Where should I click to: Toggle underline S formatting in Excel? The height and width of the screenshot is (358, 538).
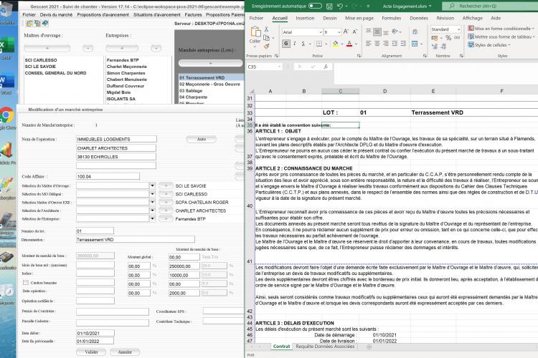tap(303, 44)
